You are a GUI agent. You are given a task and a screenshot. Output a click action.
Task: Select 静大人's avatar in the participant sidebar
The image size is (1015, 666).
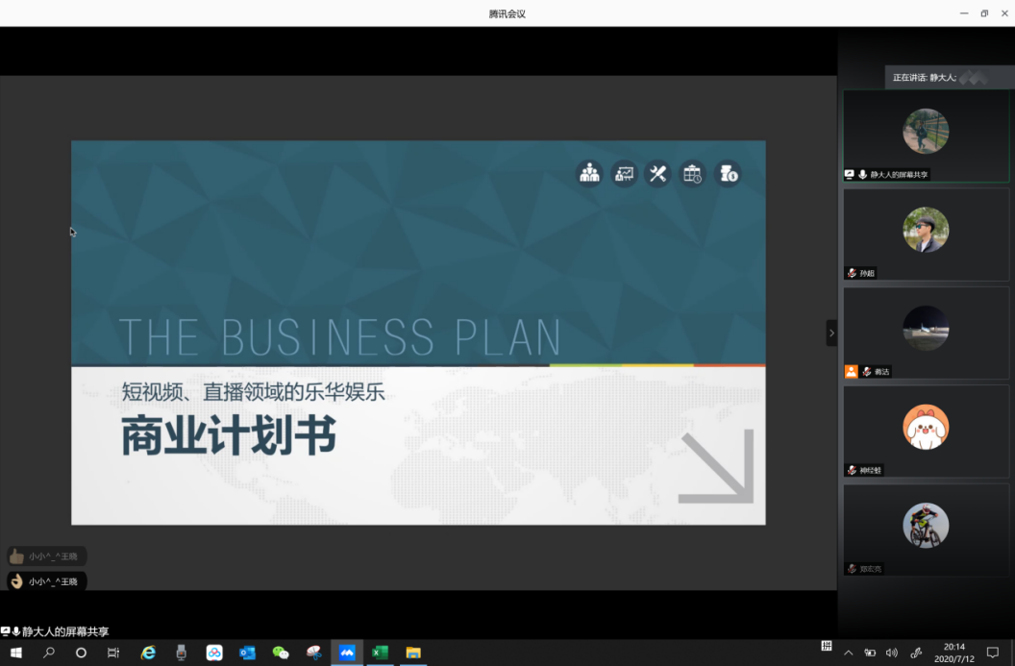pos(926,131)
